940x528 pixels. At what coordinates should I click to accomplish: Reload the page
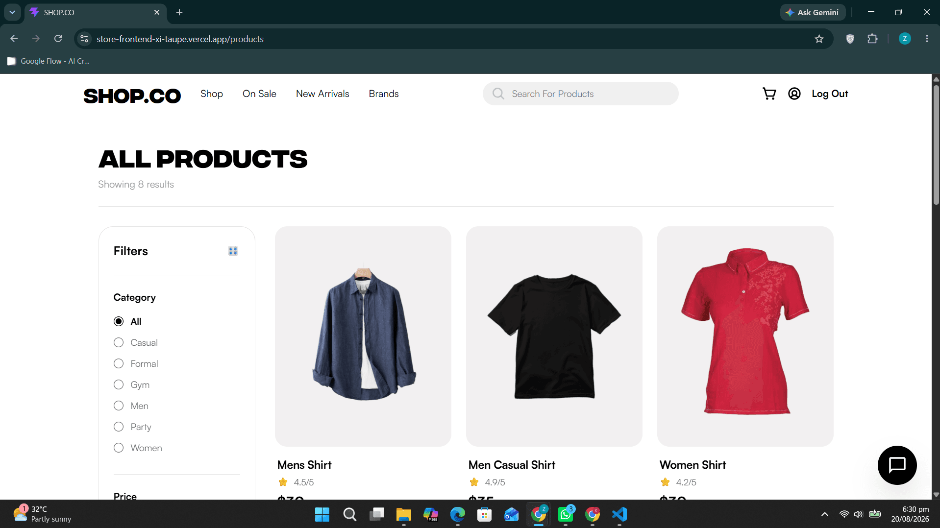point(58,39)
